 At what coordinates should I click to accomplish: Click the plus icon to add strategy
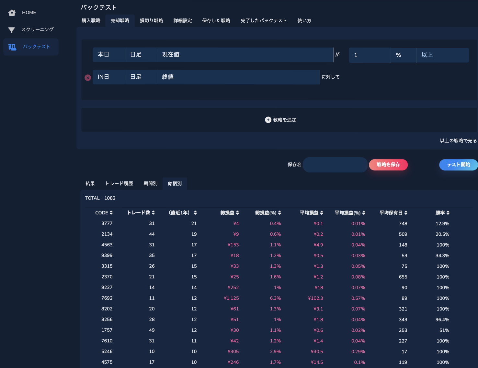[268, 120]
